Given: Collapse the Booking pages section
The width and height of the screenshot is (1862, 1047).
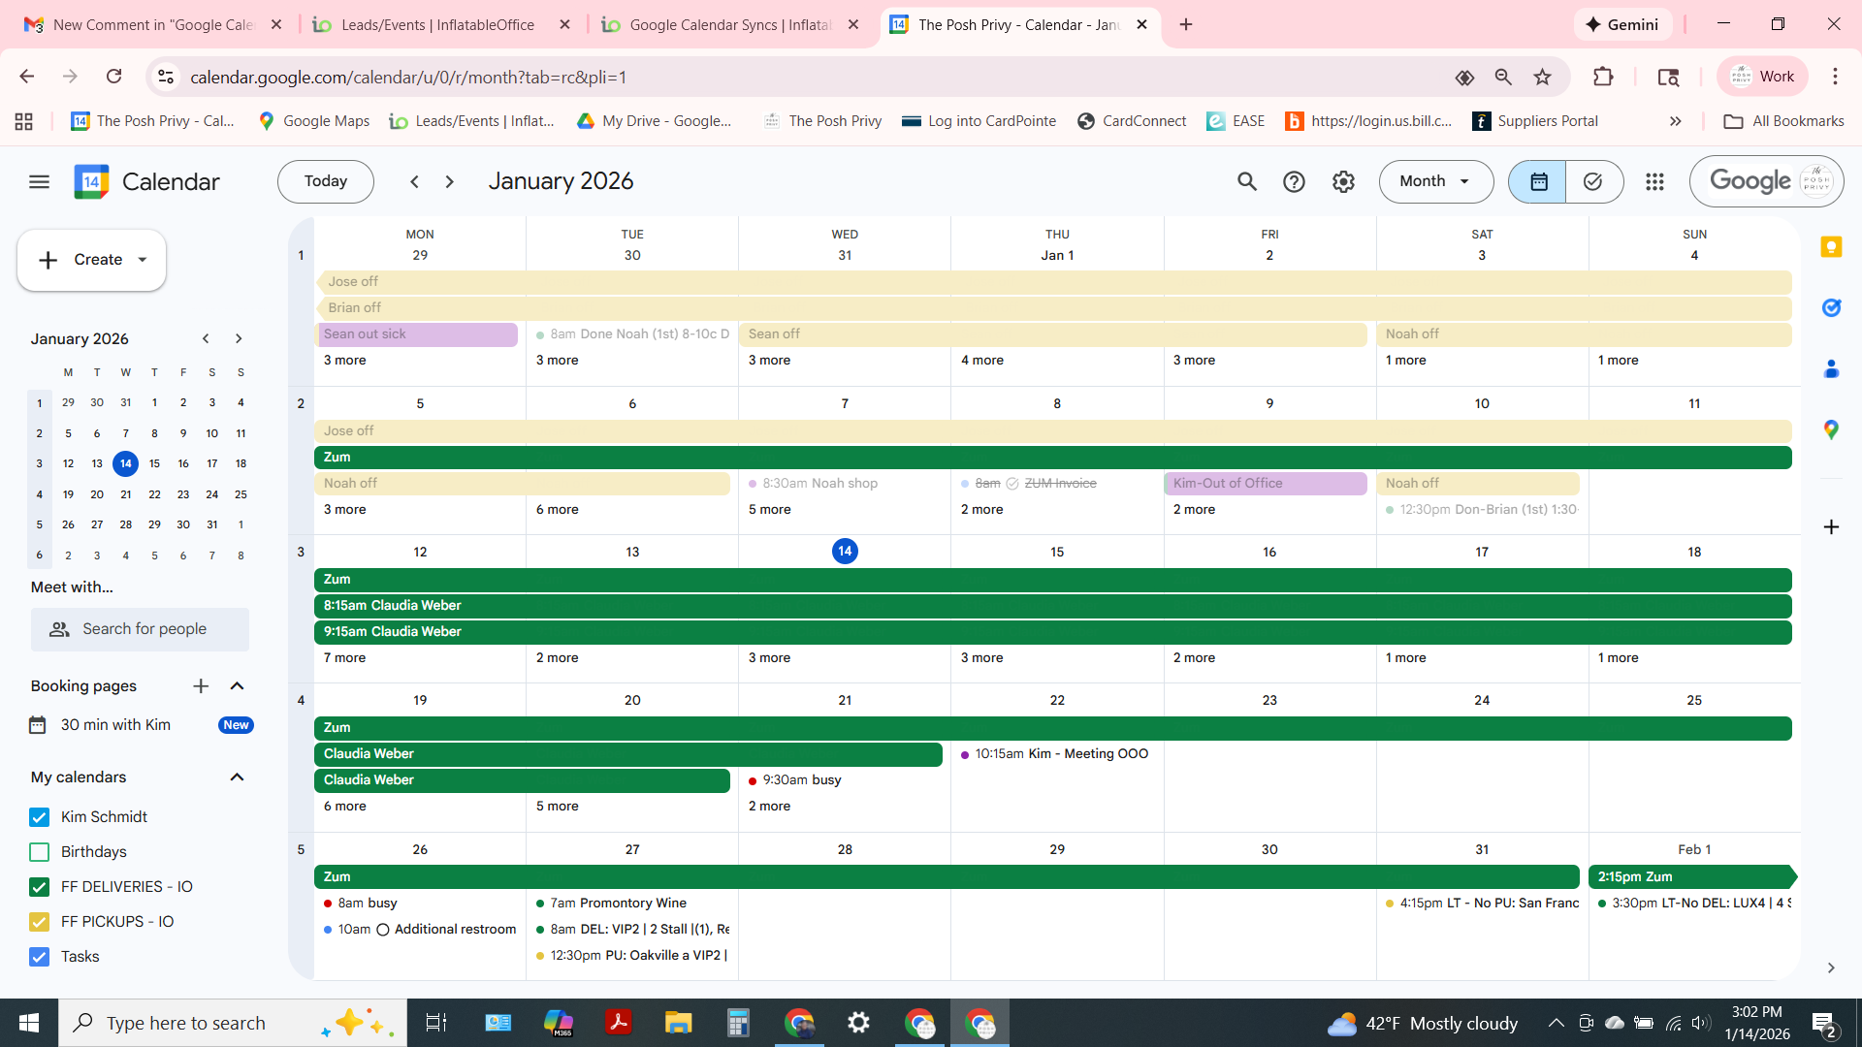Looking at the screenshot, I should (x=237, y=686).
